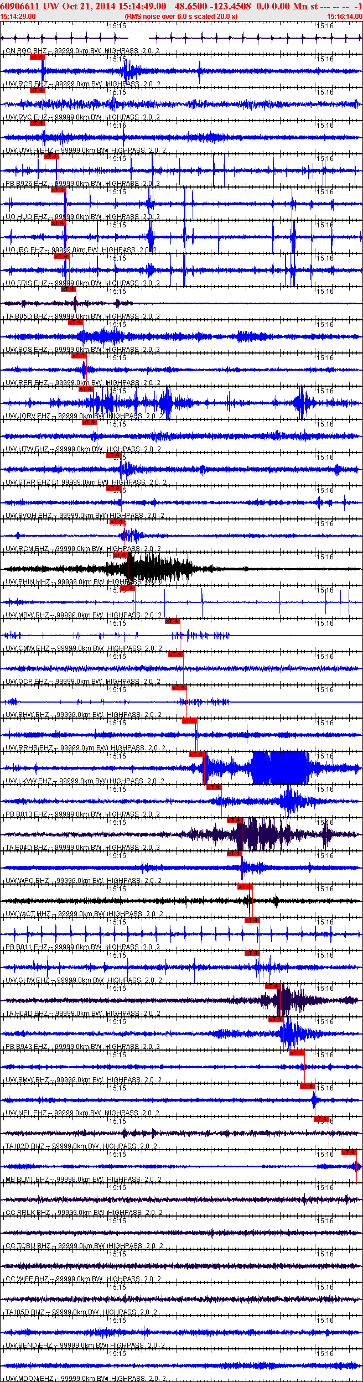Click the red start time 15:14:29.00
The height and width of the screenshot is (1382, 363).
point(18,17)
